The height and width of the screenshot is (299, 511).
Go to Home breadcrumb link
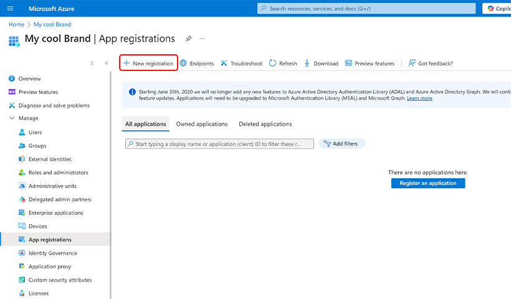click(x=16, y=24)
